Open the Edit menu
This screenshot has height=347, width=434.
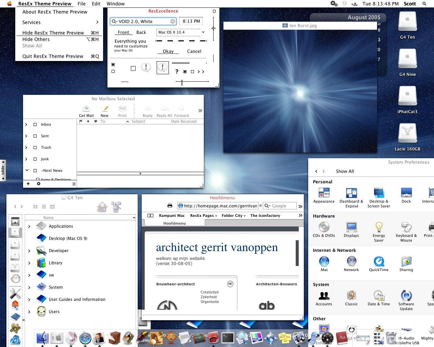pos(96,4)
